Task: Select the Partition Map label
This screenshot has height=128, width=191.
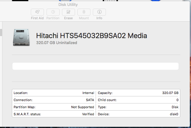Action: point(24,107)
